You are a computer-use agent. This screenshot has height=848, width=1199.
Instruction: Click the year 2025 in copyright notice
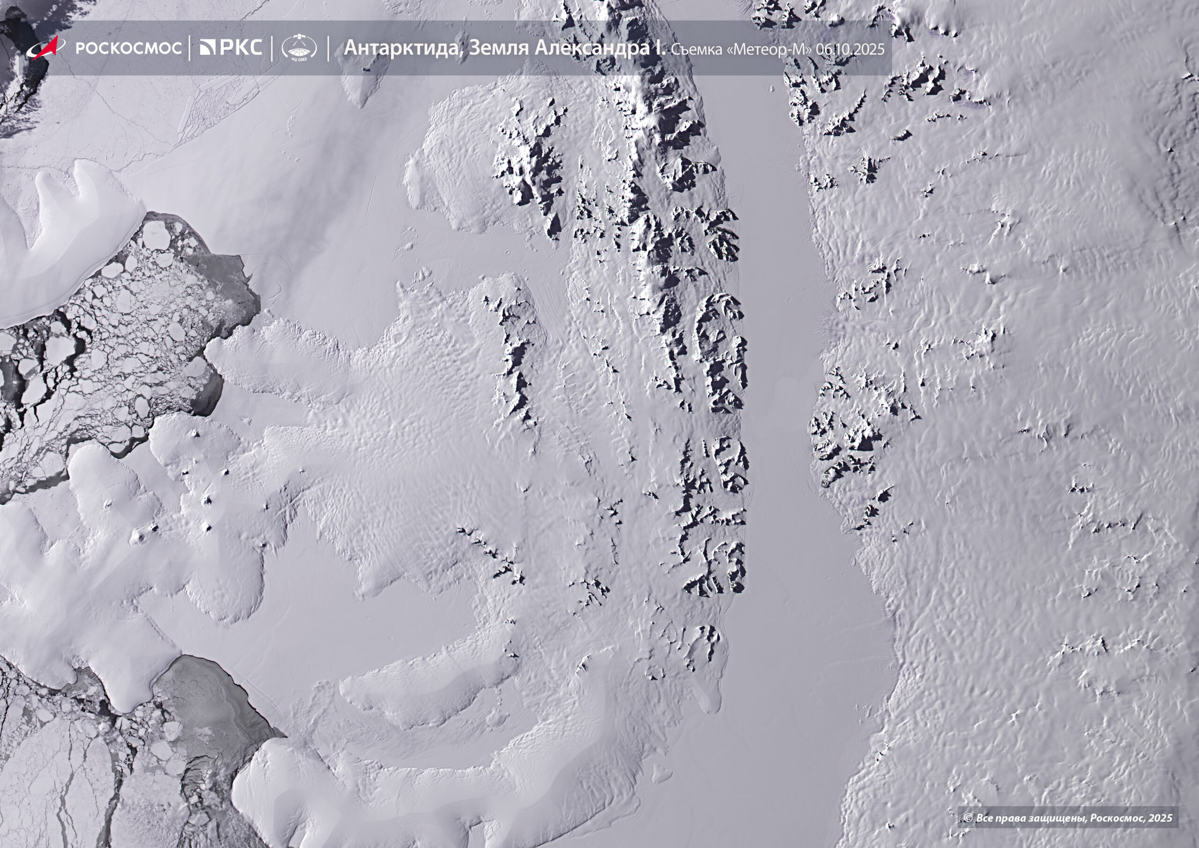point(1159,818)
